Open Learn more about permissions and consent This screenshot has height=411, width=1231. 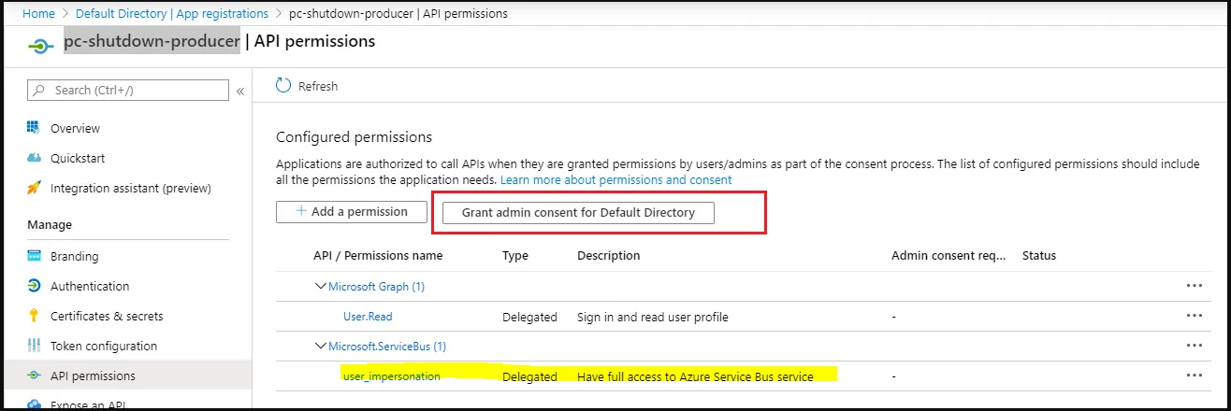click(x=615, y=179)
